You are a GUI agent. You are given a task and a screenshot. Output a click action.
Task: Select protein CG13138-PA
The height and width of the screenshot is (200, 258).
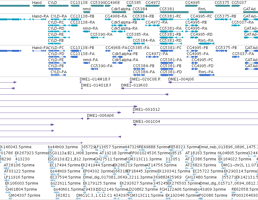coord(82,54)
